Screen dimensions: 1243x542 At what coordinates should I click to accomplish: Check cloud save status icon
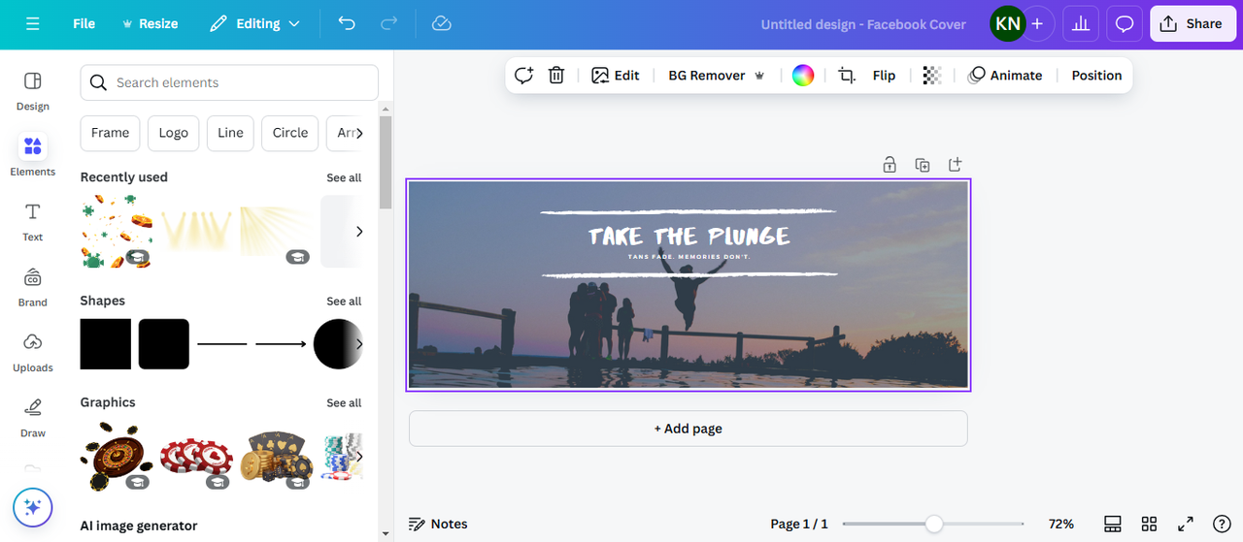click(x=442, y=23)
